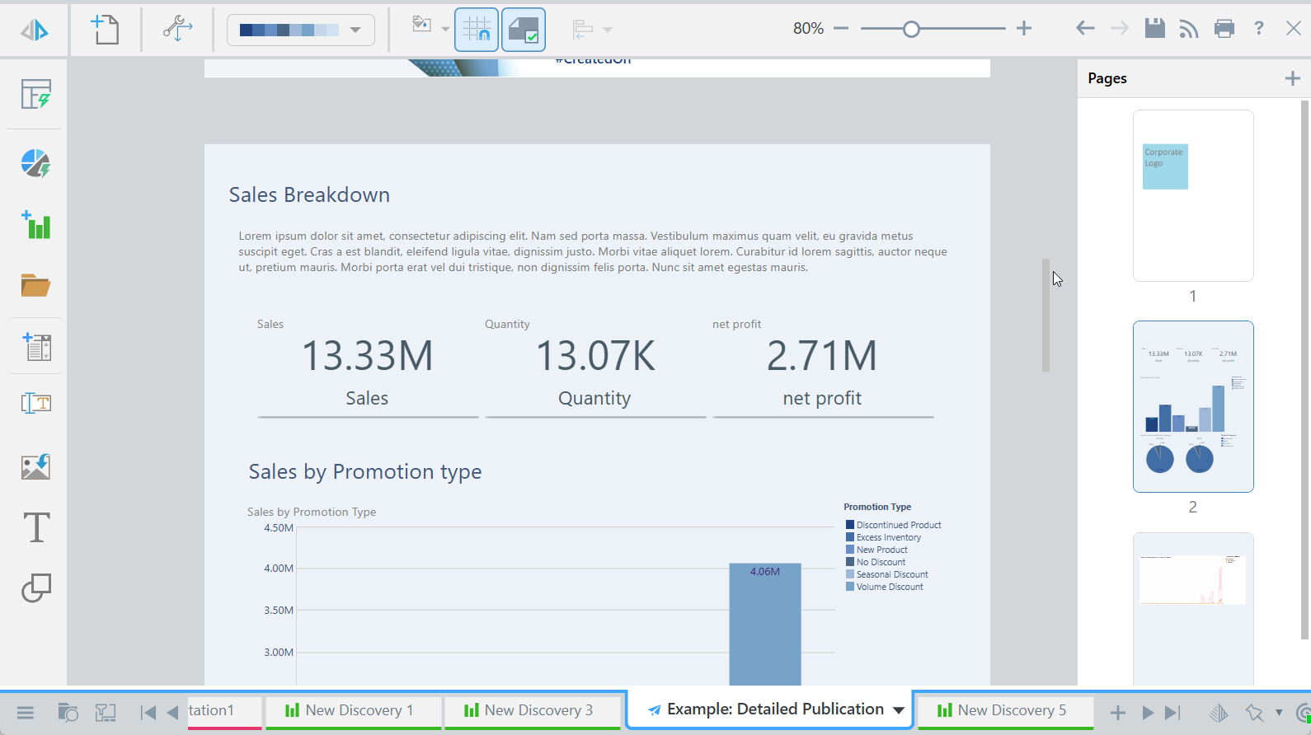Screen dimensions: 1311x735
Task: Add a new table grid item
Action: pos(35,347)
